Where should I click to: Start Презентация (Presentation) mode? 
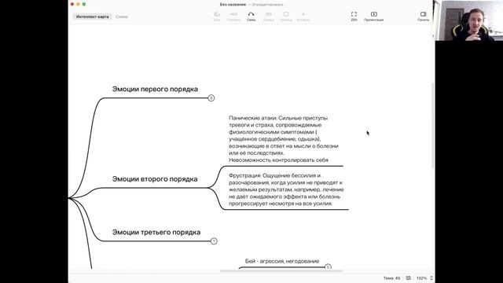tap(374, 17)
